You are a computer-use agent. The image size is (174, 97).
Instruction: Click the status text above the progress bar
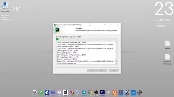69,37
